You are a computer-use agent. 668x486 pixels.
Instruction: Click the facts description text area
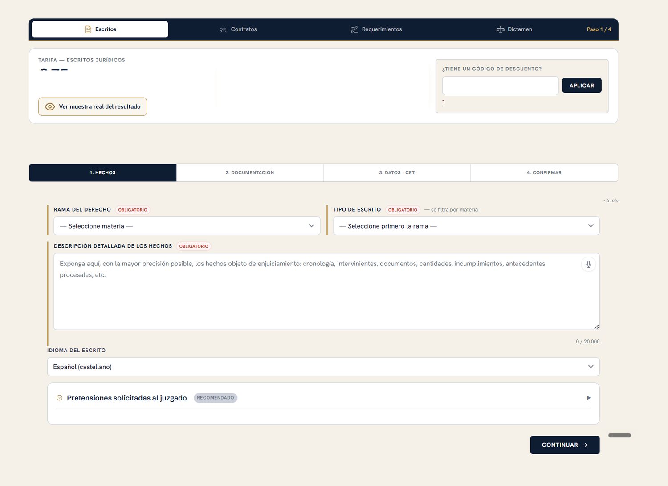pyautogui.click(x=326, y=292)
